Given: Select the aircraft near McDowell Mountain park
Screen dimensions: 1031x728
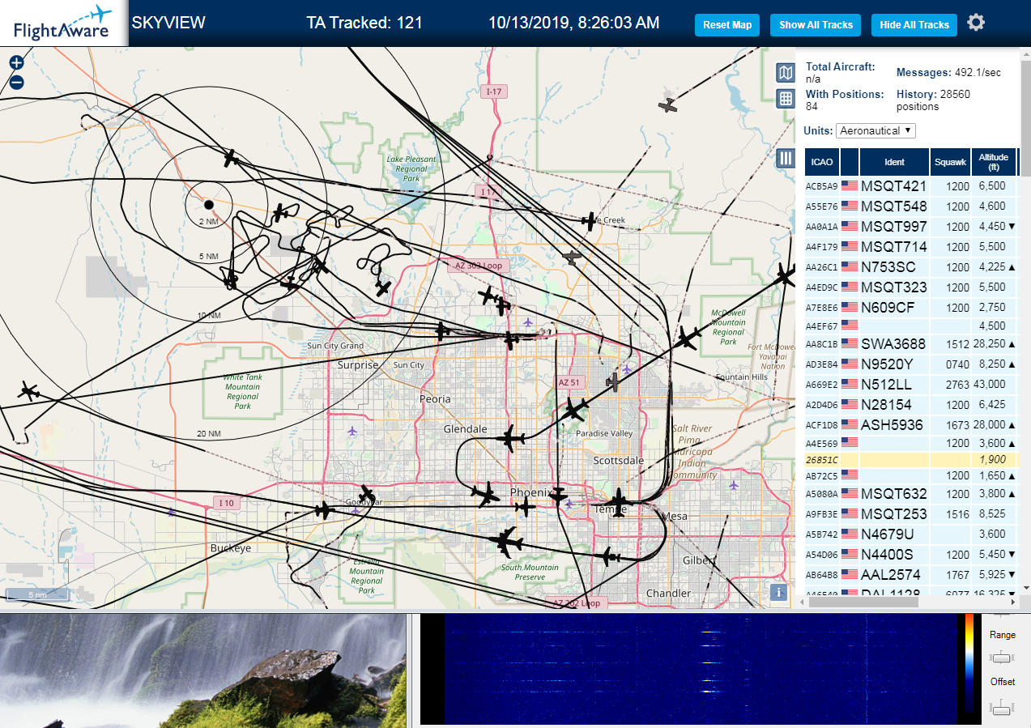Looking at the screenshot, I should click(x=688, y=337).
